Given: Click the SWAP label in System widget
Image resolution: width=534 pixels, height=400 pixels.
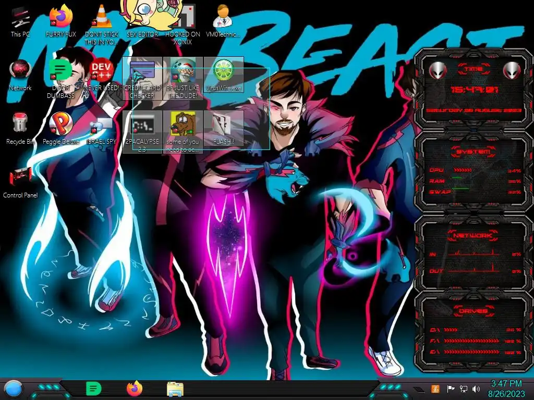Looking at the screenshot, I should 440,192.
